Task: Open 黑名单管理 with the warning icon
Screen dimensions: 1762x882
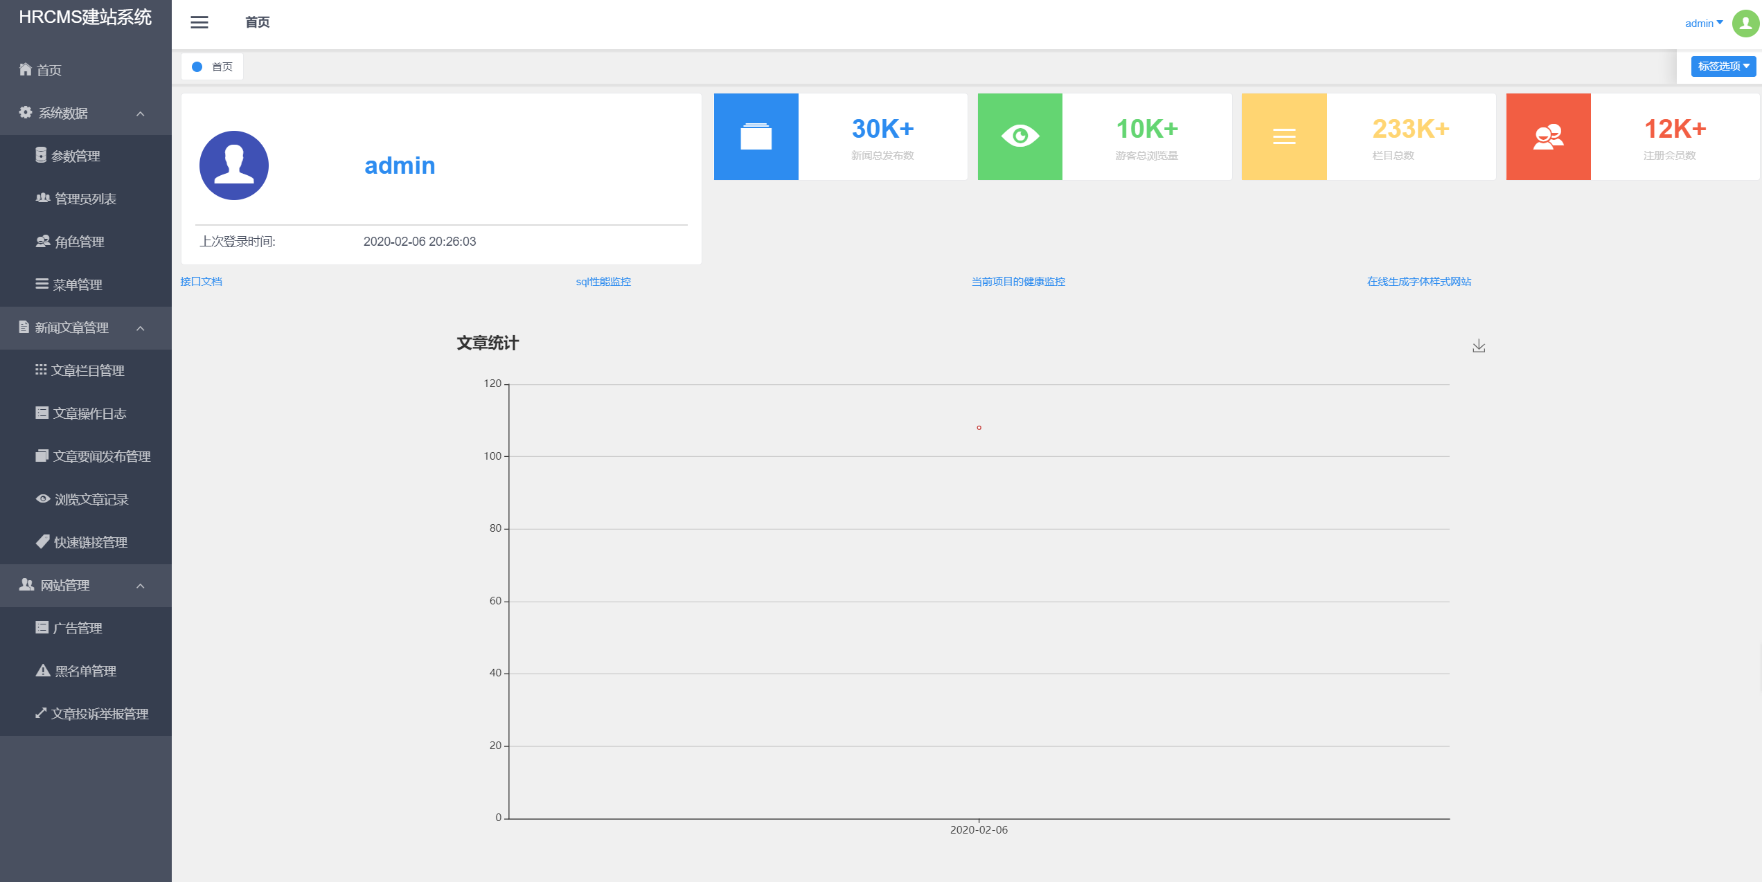Action: [42, 671]
